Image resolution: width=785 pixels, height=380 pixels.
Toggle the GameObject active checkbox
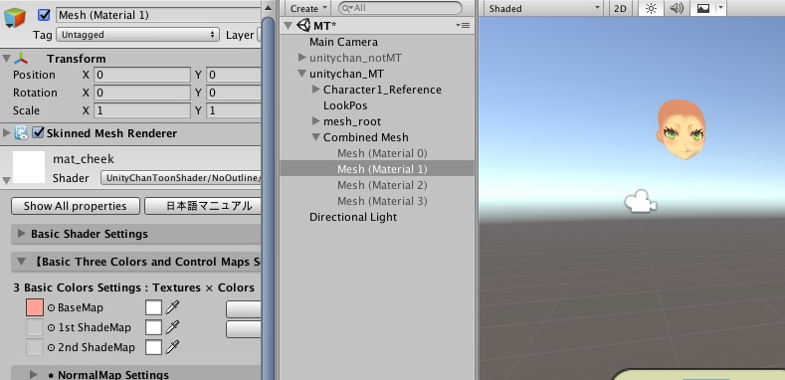[44, 15]
